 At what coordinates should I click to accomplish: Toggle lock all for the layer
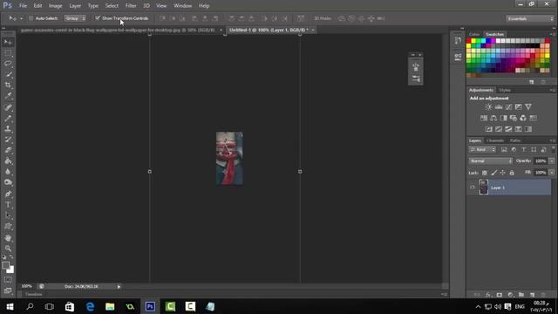(512, 173)
